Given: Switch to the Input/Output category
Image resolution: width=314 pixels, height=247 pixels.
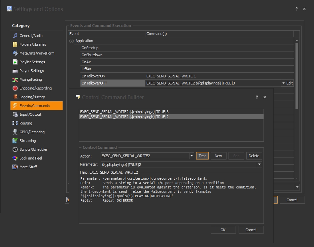Looking at the screenshot, I should (30, 114).
